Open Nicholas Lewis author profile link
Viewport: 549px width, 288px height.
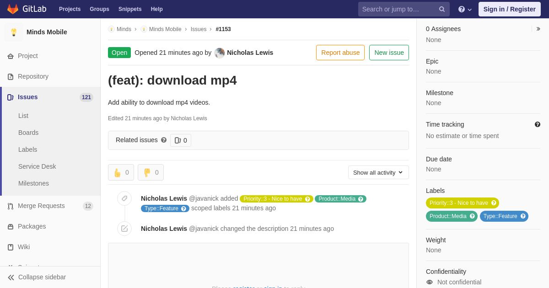250,53
